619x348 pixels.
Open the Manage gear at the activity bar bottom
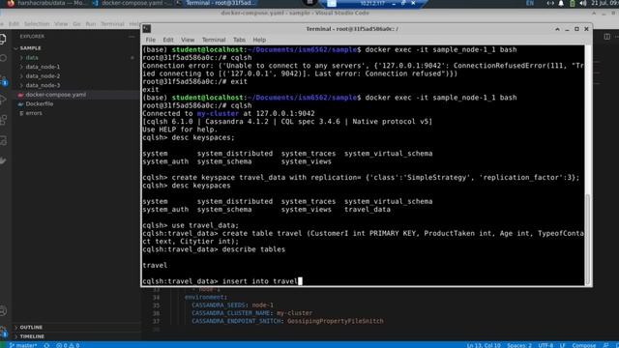tap(3, 331)
